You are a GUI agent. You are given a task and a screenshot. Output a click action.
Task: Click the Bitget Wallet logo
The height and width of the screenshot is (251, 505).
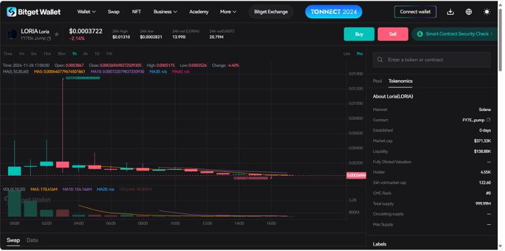click(33, 12)
